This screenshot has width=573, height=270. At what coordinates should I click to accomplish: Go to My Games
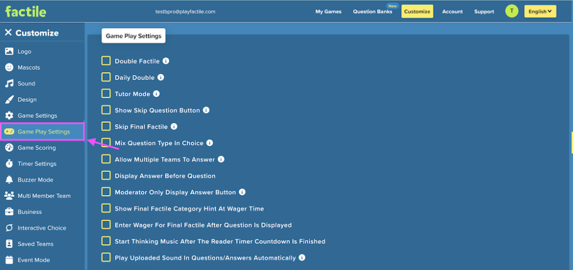pos(328,11)
